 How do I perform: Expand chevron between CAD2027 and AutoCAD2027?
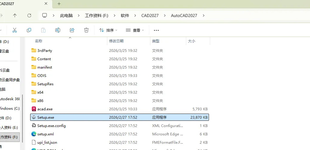coord(165,16)
